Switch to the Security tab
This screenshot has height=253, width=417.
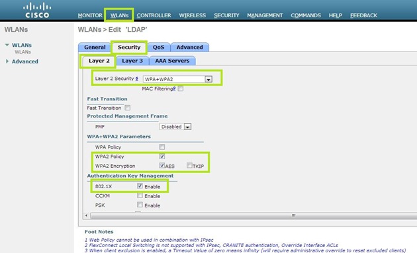(x=129, y=48)
